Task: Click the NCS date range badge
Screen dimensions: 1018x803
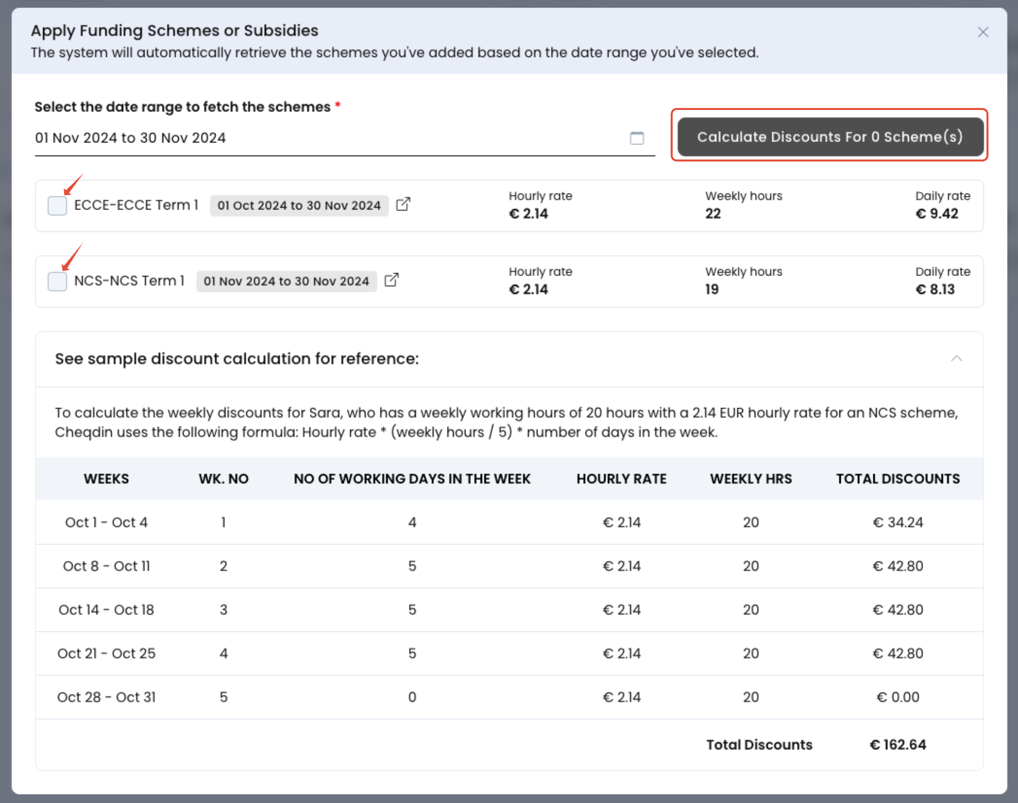Action: click(x=286, y=281)
